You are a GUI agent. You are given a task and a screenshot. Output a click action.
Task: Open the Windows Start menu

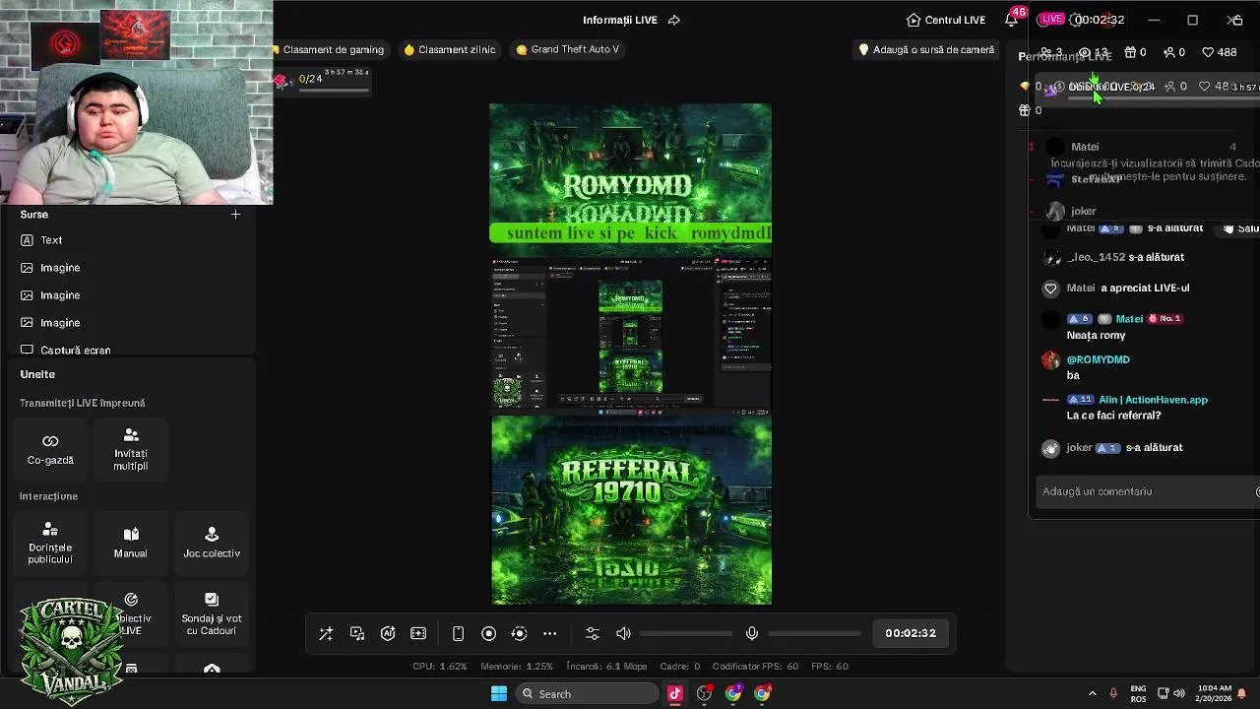coord(499,694)
